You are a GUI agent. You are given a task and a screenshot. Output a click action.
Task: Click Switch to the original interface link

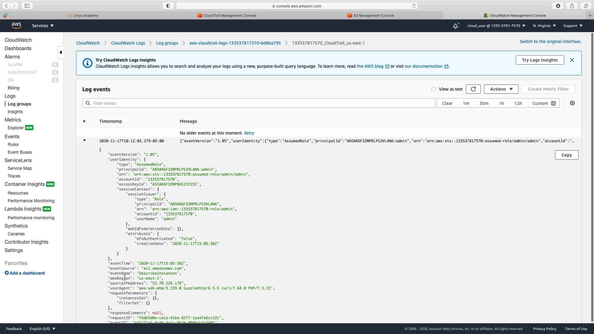pyautogui.click(x=550, y=41)
